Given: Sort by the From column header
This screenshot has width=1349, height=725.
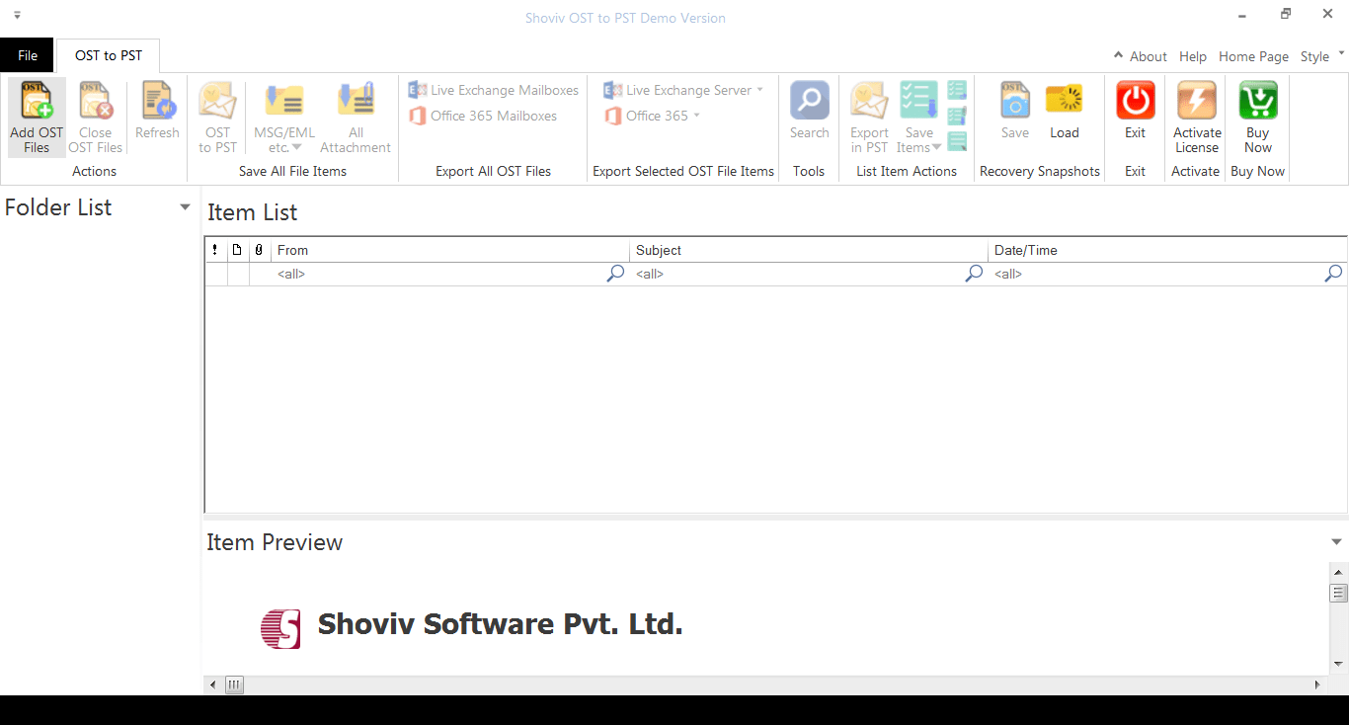Looking at the screenshot, I should [x=450, y=250].
